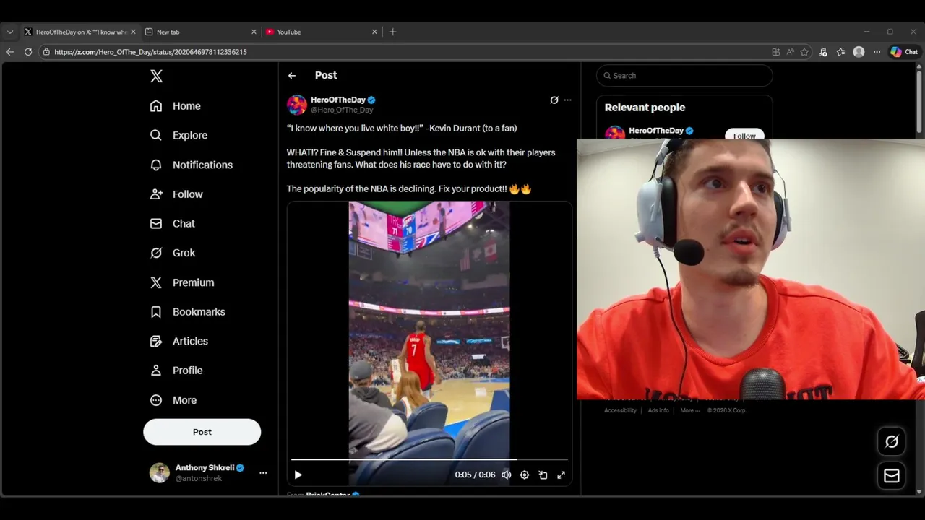Open Copilot Chat button

(904, 52)
